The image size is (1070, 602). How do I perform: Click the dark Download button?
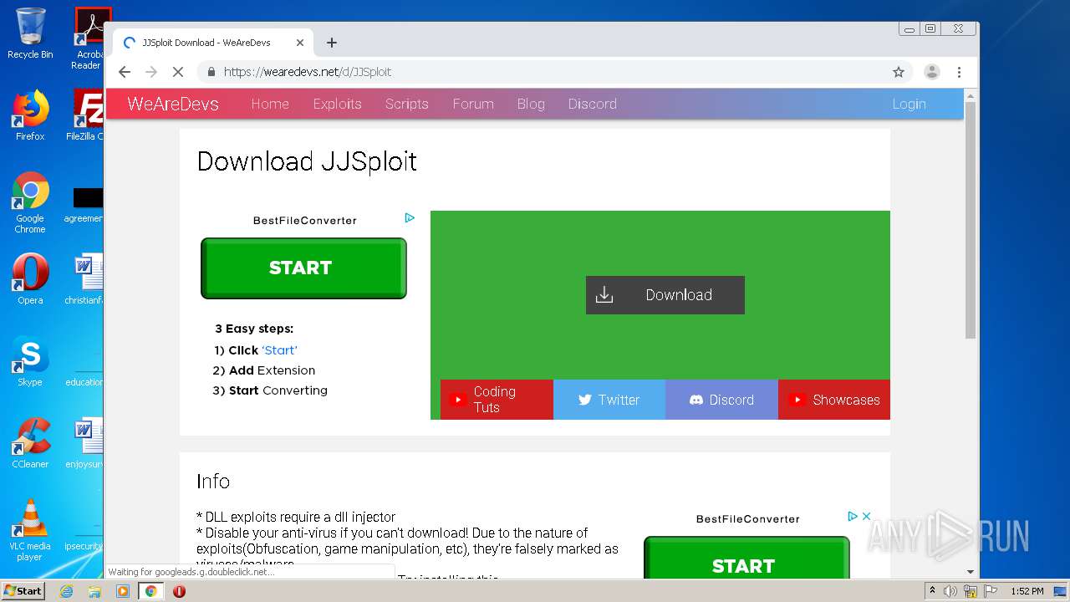665,295
